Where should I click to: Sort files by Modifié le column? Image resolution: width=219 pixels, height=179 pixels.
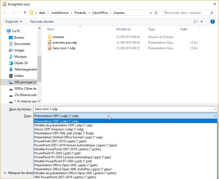pos(124,29)
